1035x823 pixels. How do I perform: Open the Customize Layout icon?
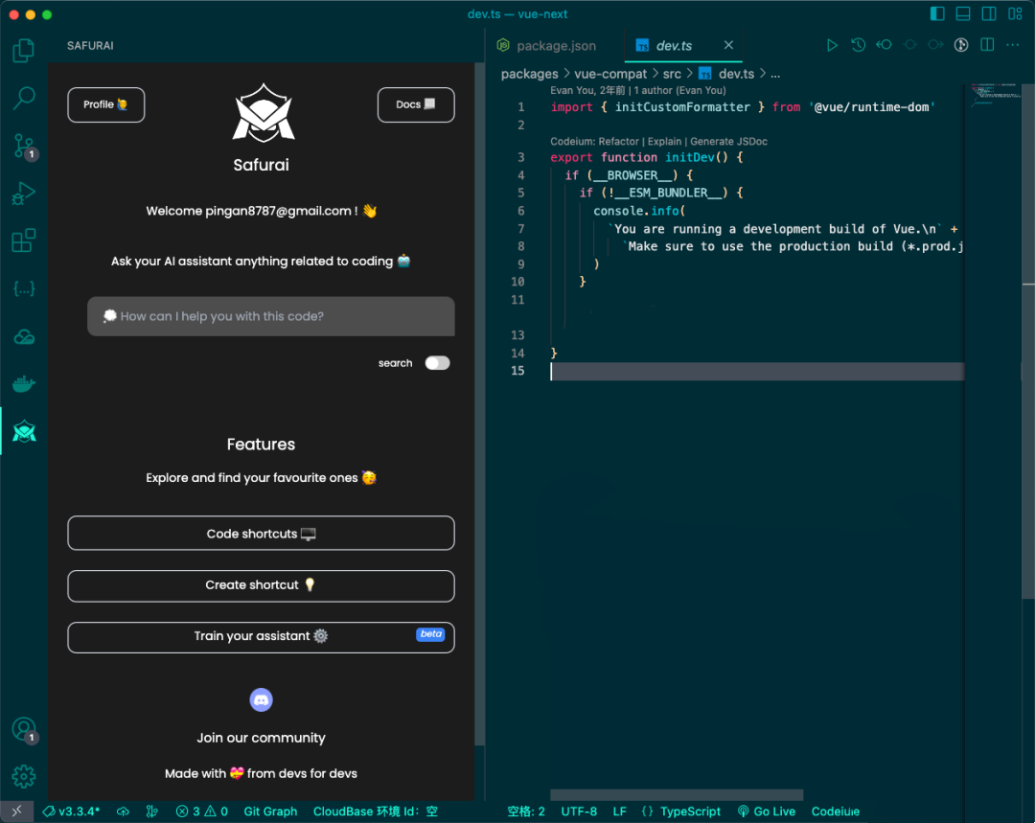pyautogui.click(x=1015, y=13)
